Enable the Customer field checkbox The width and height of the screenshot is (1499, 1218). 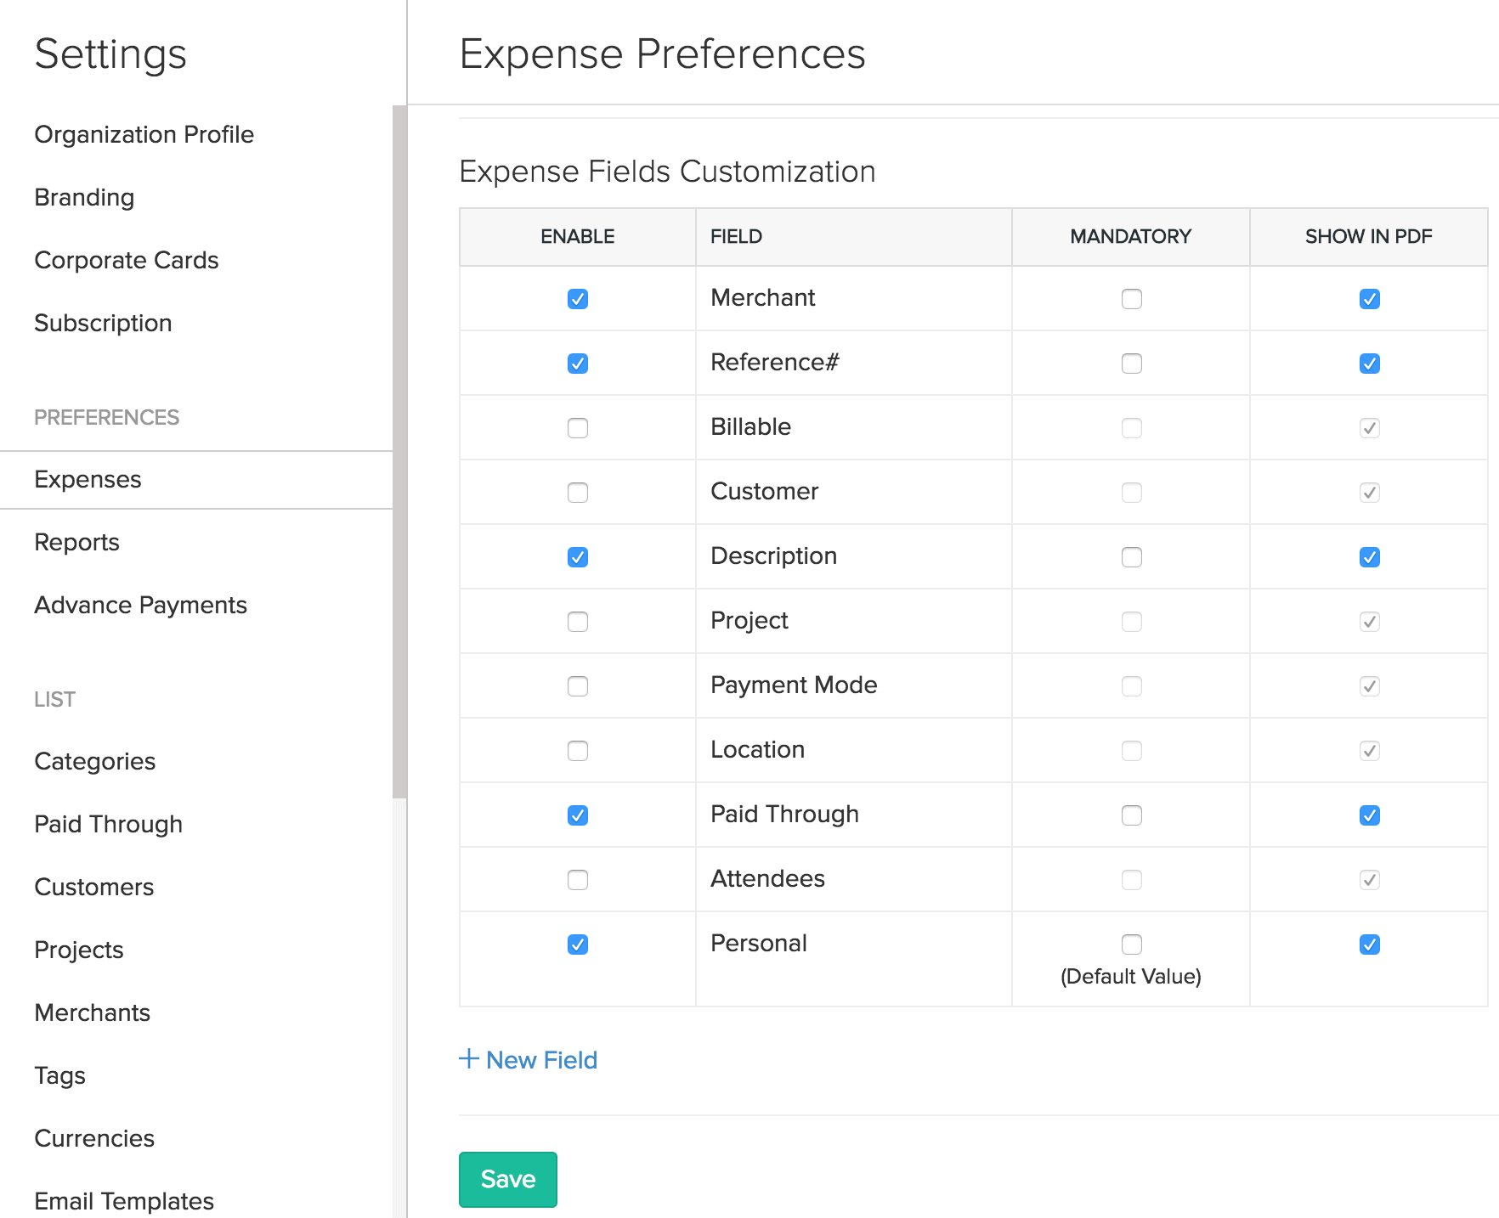coord(578,493)
